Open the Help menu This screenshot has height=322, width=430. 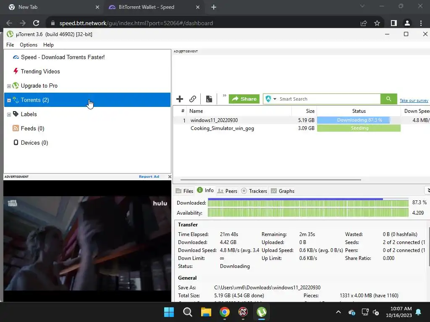tap(49, 44)
